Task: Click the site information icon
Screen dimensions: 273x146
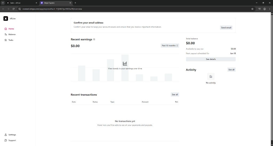Action: [x=19, y=9]
